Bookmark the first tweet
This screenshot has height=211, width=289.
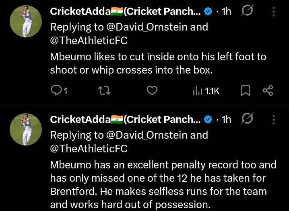245,91
